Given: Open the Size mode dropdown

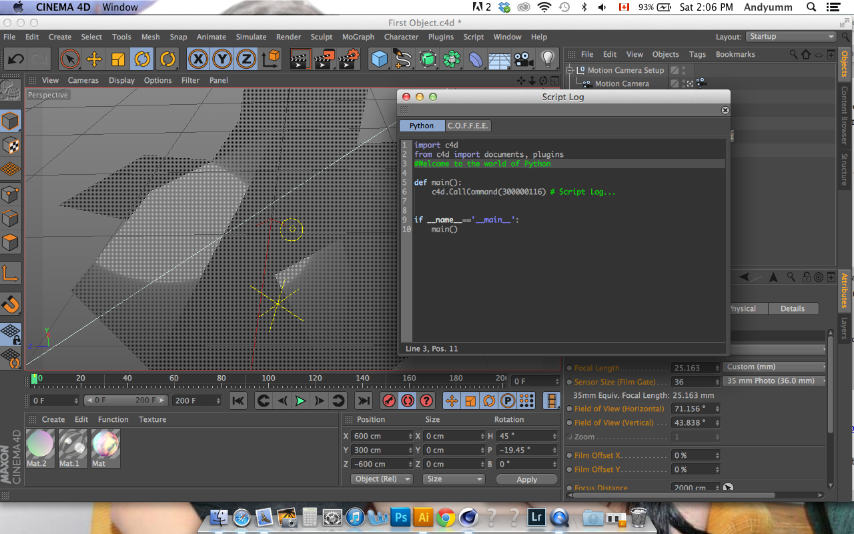Looking at the screenshot, I should [x=454, y=479].
